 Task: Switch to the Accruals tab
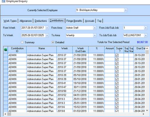click(x=90, y=21)
